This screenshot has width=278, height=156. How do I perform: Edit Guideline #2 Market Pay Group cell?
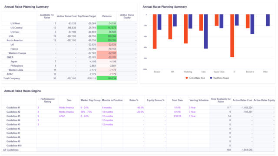(x=90, y=112)
